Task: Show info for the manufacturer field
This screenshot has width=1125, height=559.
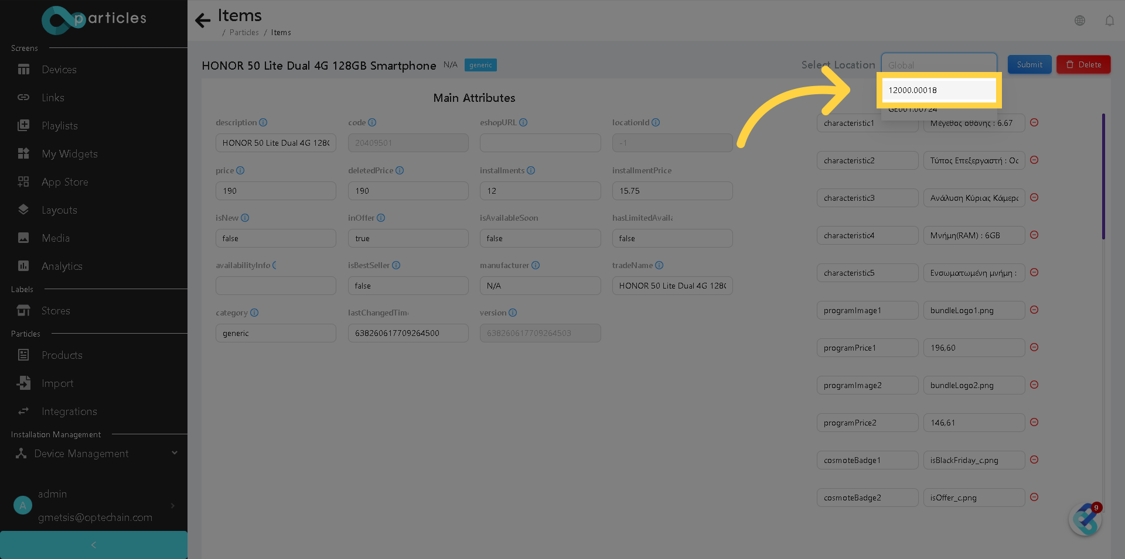Action: click(536, 265)
